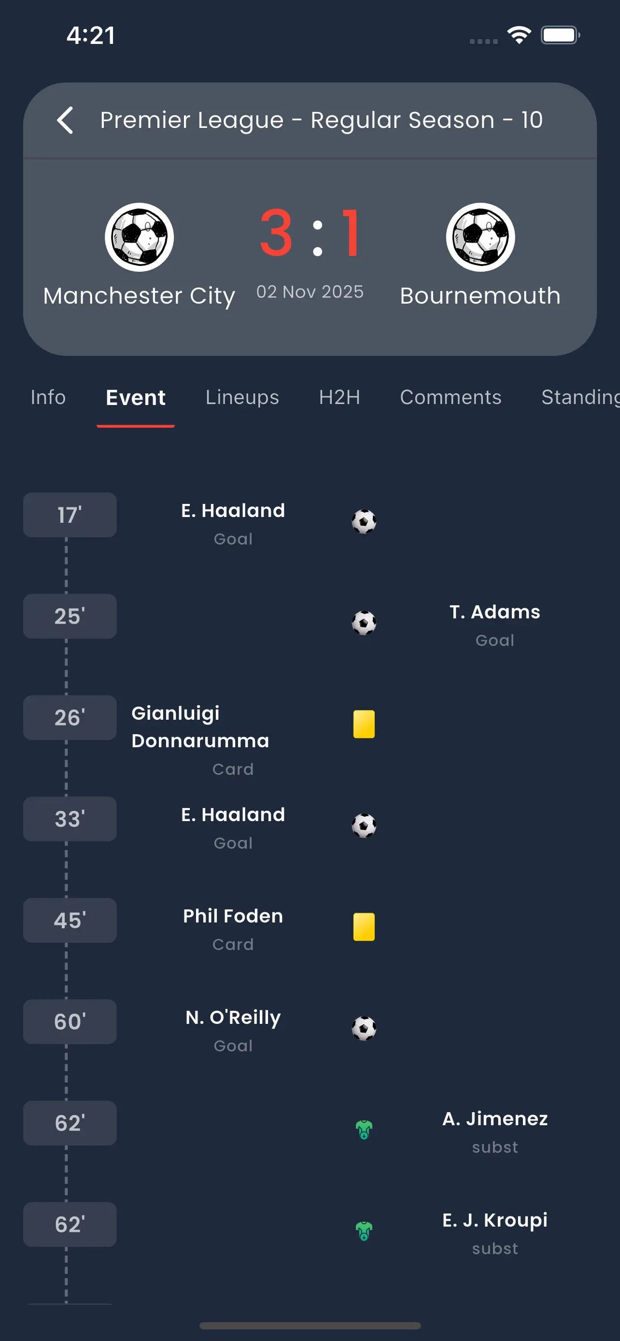Viewport: 620px width, 1341px height.
Task: Tap the 62' timestamp badge for Kroupi
Action: coord(70,1224)
